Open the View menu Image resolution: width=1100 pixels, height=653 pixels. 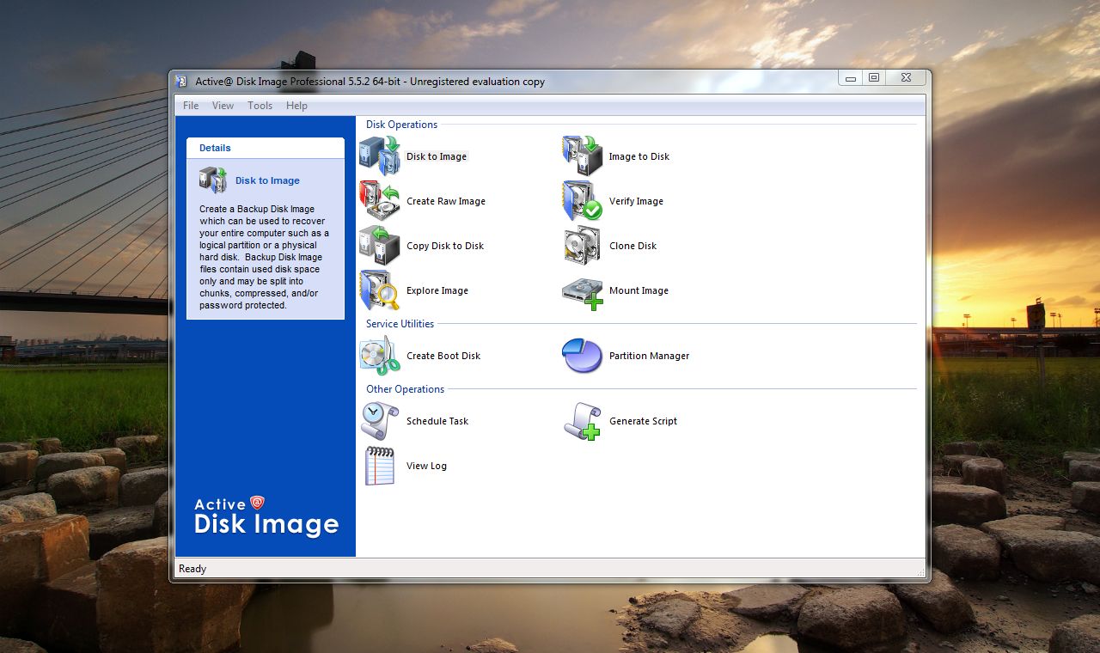223,106
